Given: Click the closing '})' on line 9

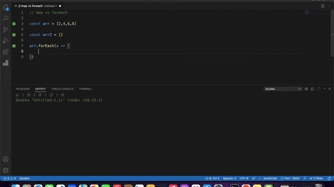Looking at the screenshot, I should 31,57.
